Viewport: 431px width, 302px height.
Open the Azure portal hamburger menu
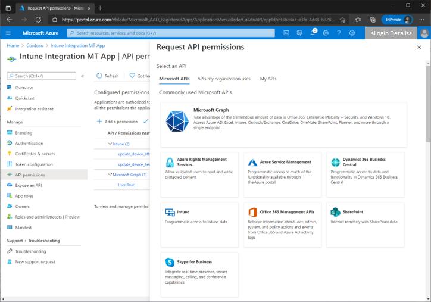point(8,33)
